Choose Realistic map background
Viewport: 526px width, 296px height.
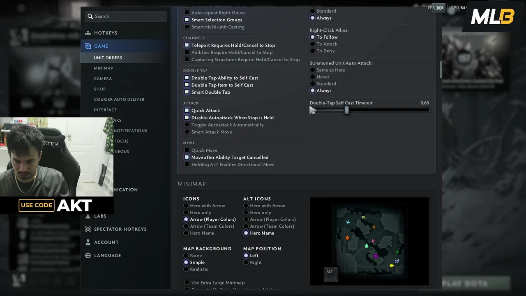pos(186,269)
